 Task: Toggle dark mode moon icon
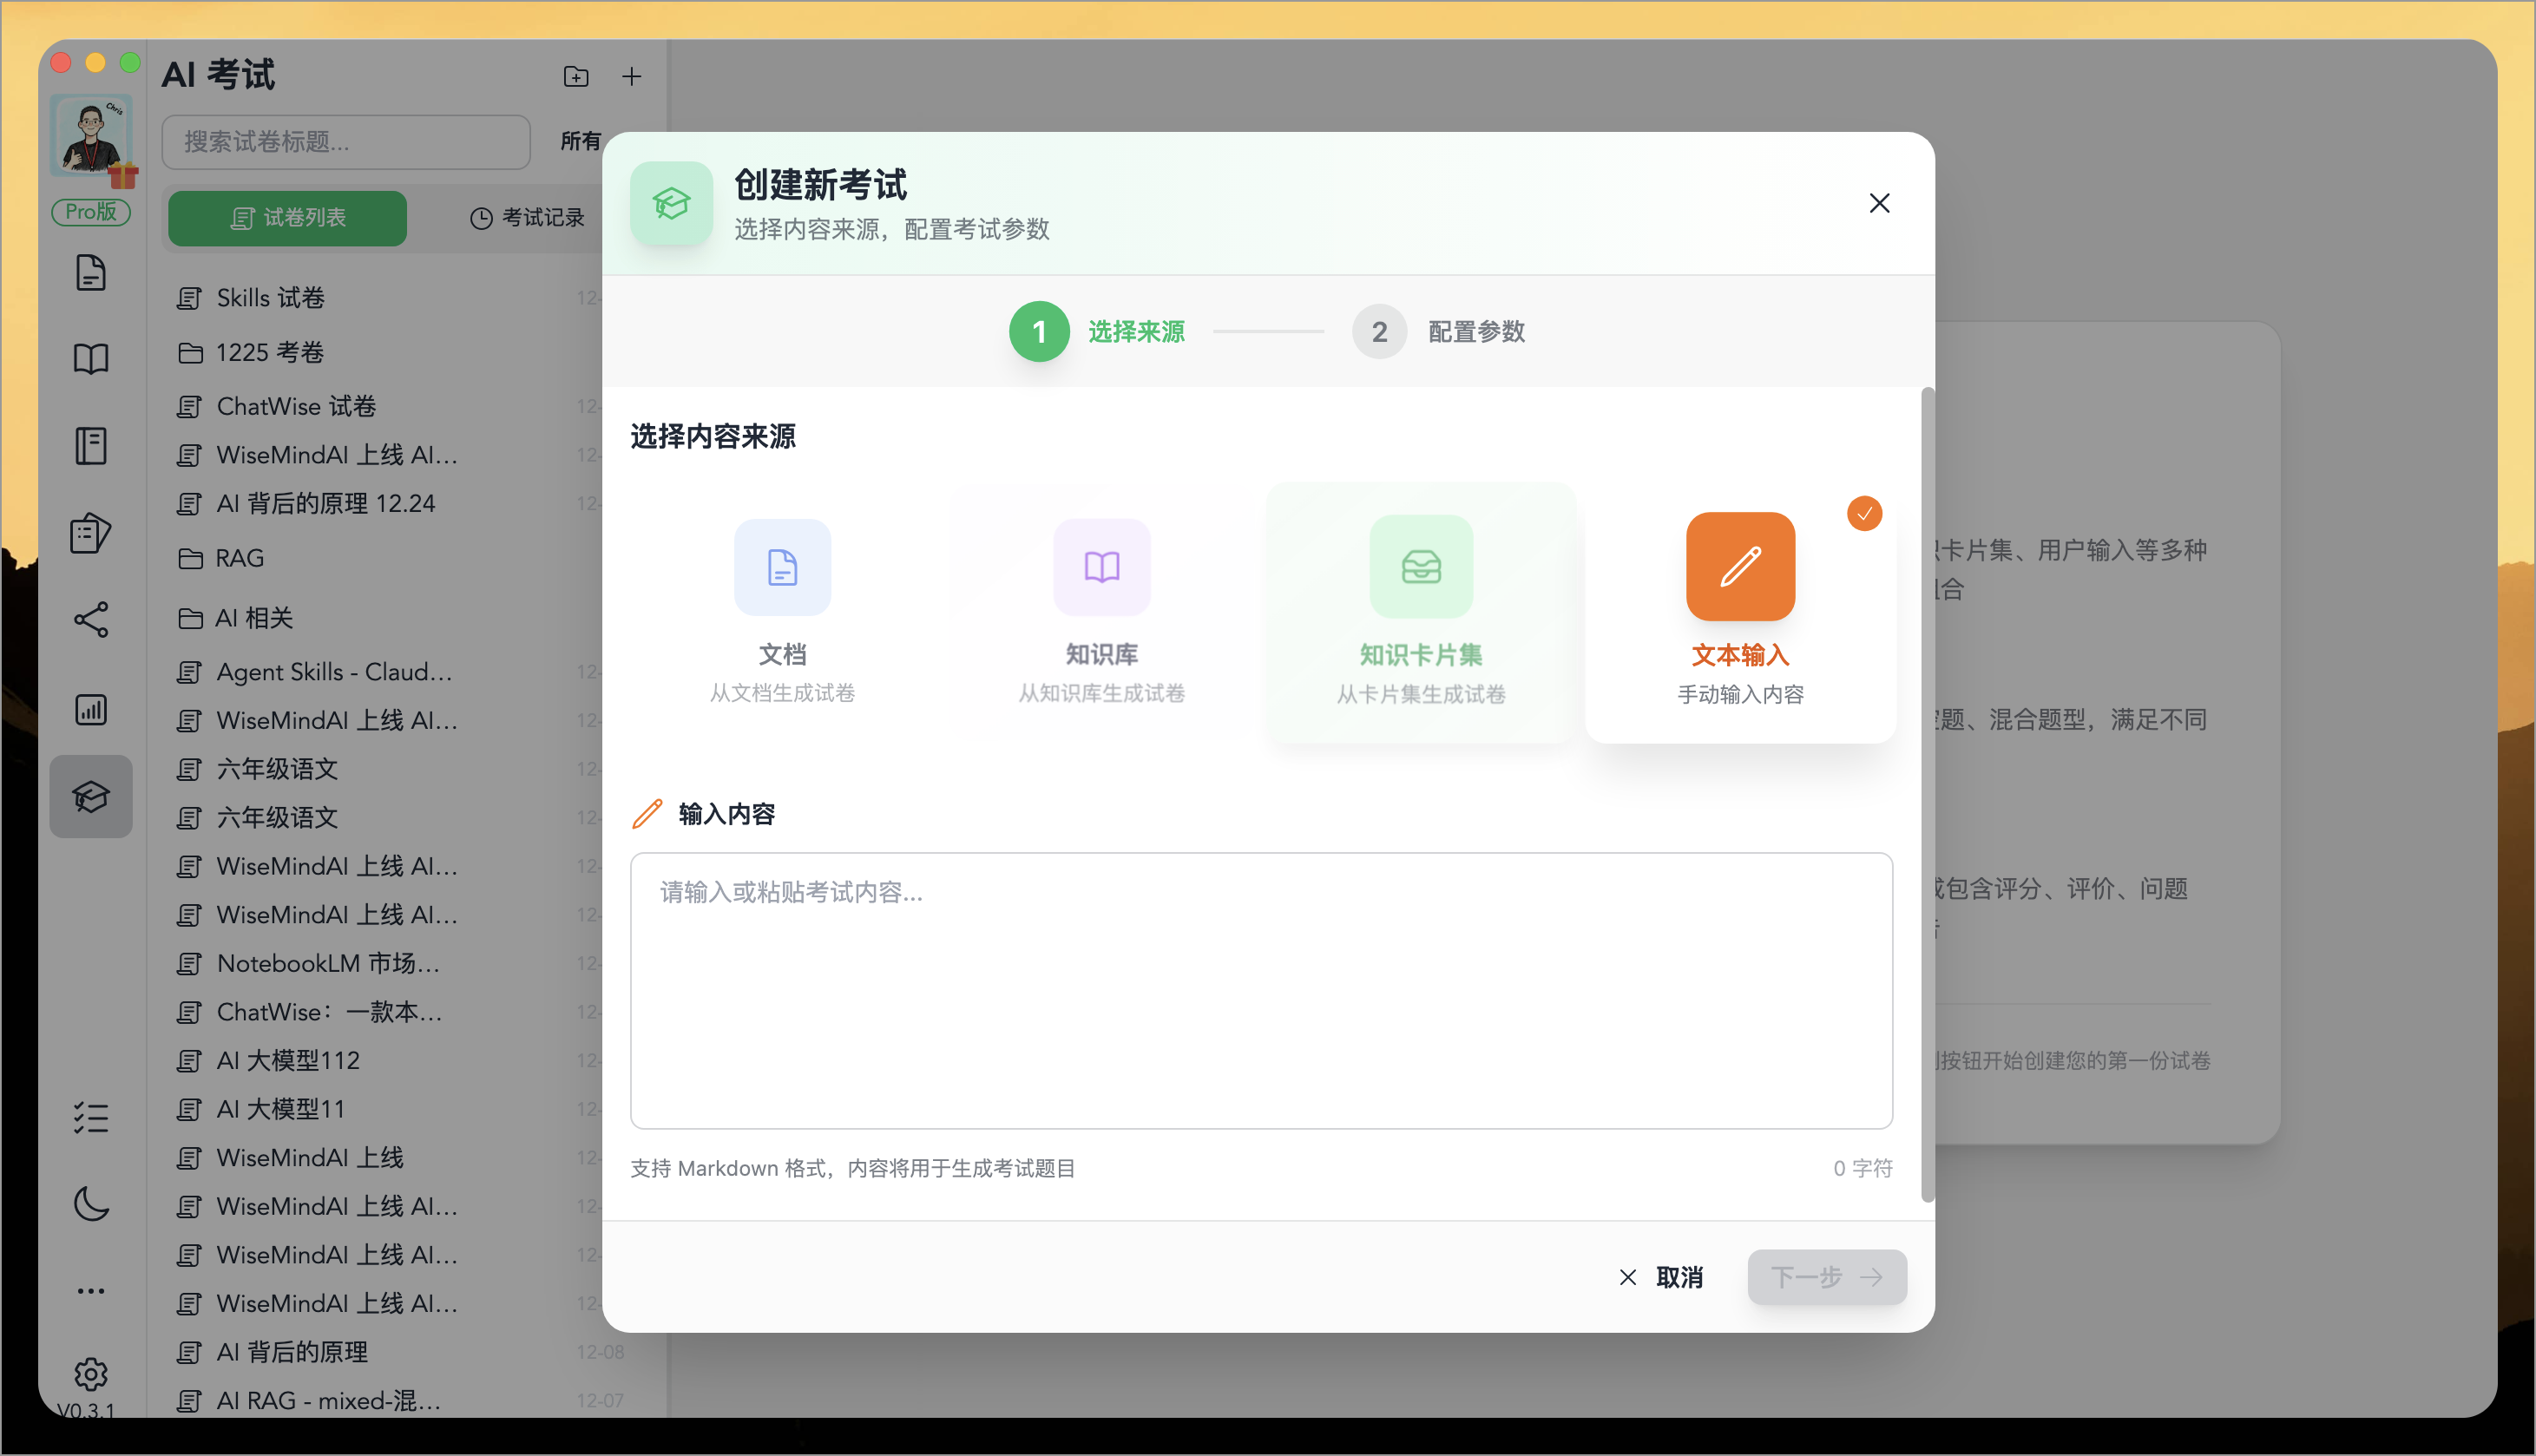91,1204
